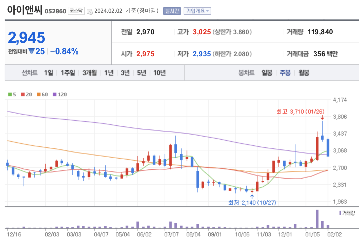Click the stock code 052860
This screenshot has height=241, width=359.
[55, 11]
